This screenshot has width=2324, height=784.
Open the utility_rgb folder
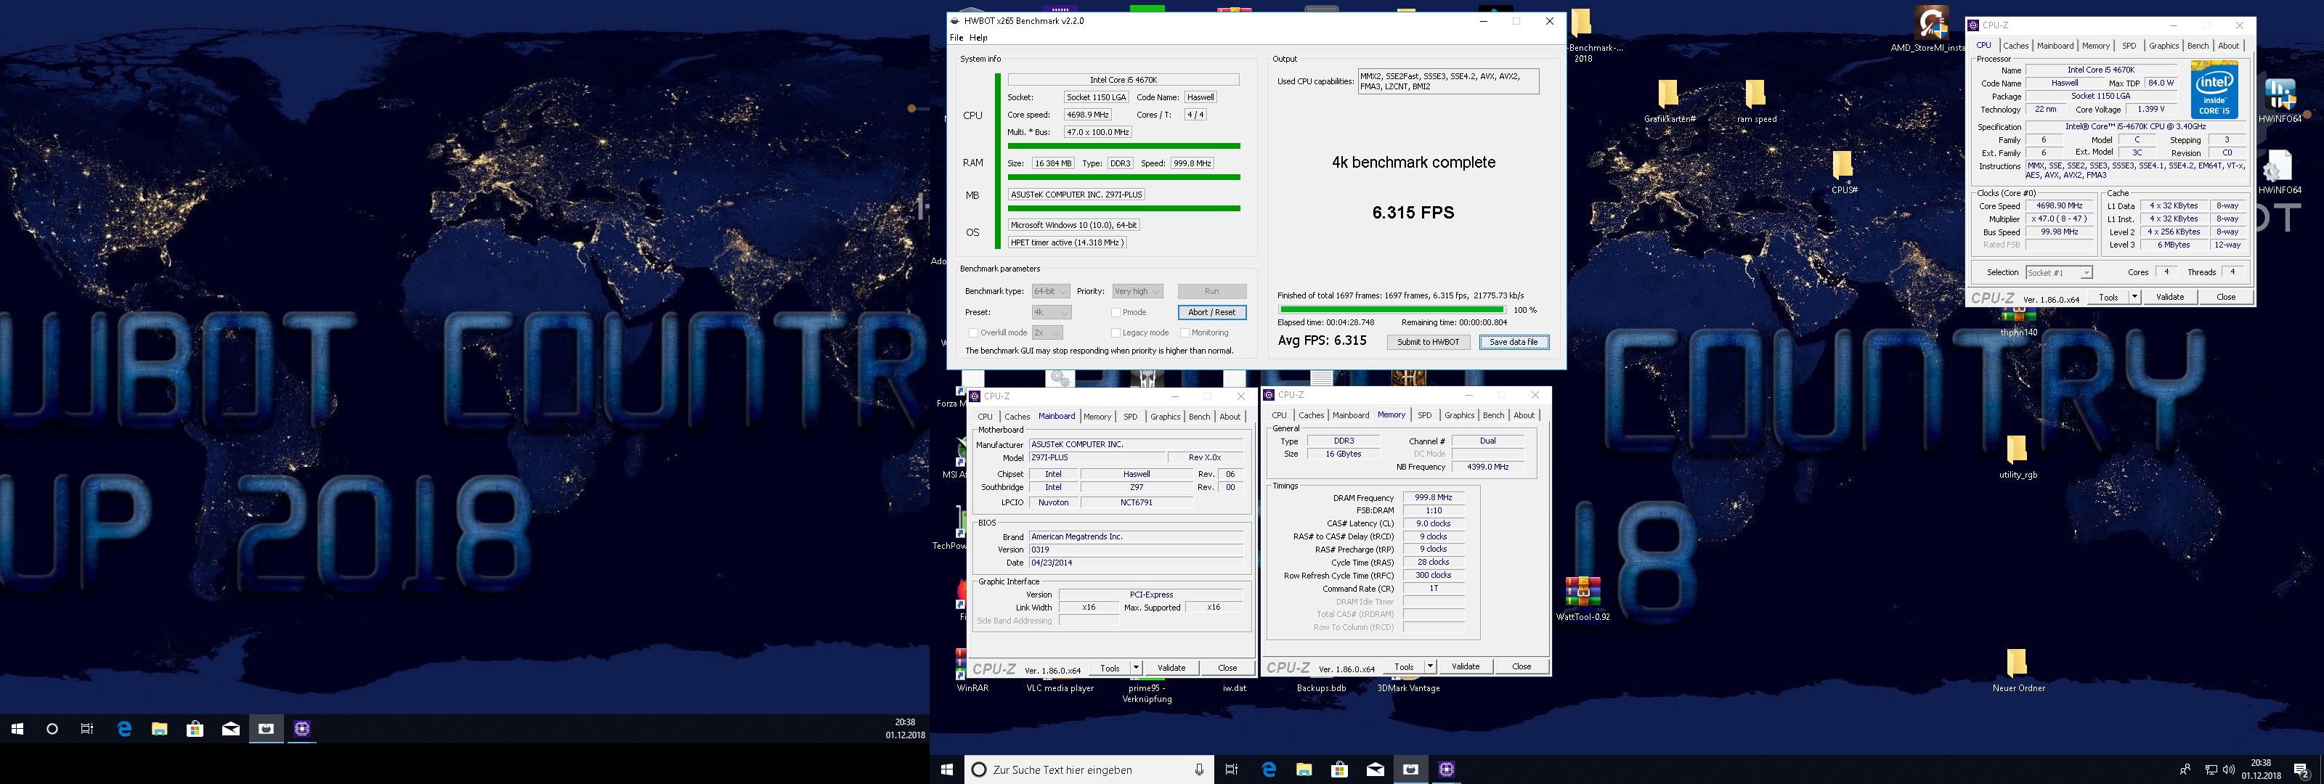click(2018, 449)
